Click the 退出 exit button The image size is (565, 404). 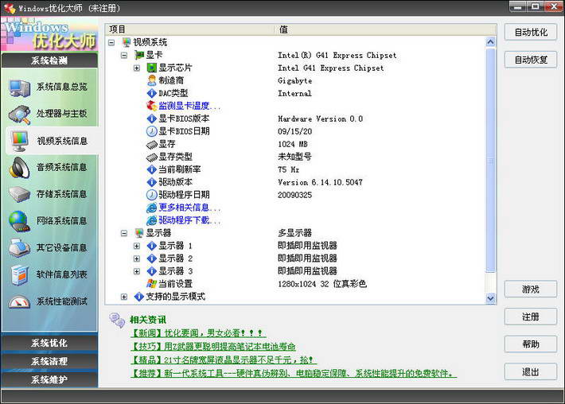531,371
